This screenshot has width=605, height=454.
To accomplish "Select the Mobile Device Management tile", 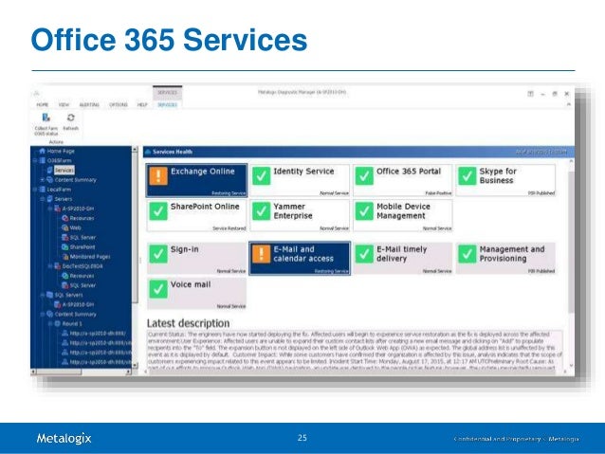I will point(403,215).
